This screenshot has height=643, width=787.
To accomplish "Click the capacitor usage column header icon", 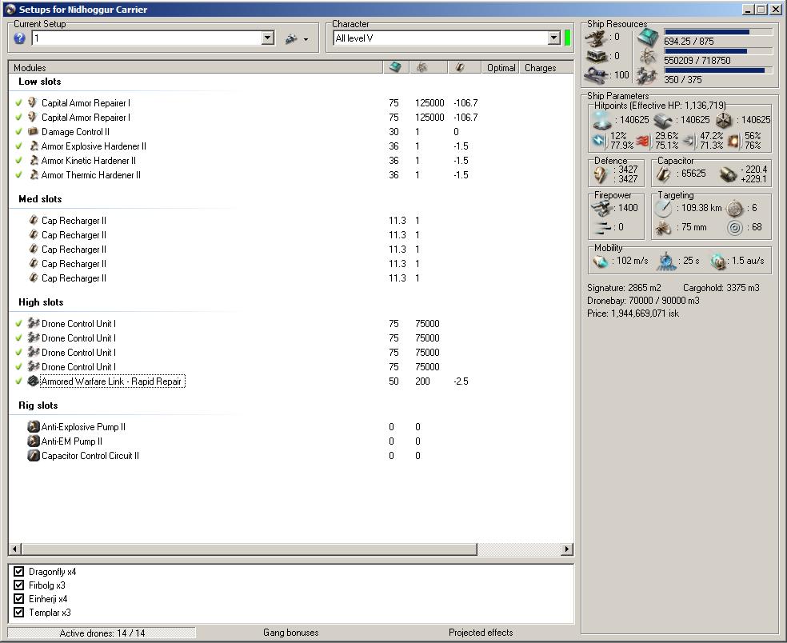I will 460,67.
